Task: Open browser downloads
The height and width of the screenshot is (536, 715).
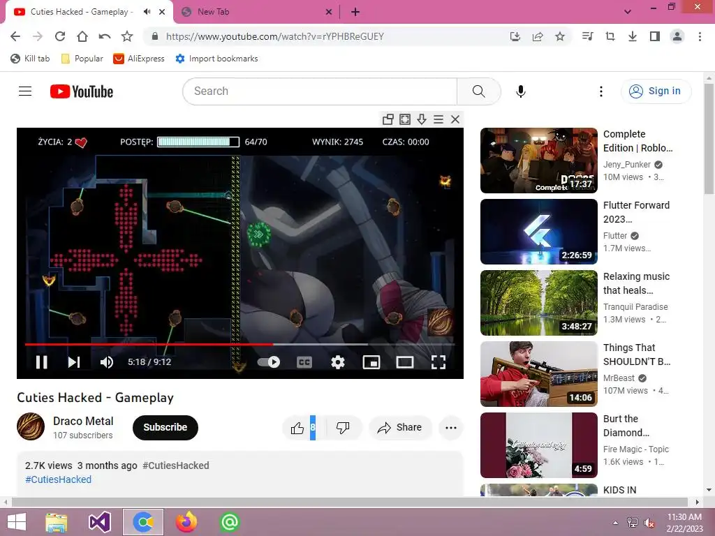Action: pyautogui.click(x=633, y=36)
